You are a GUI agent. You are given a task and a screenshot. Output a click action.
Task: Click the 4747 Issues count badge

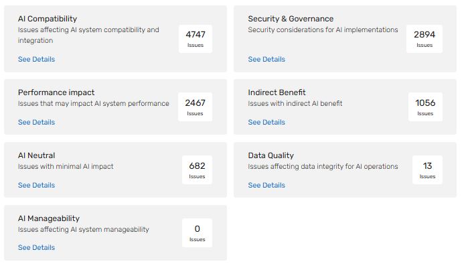pyautogui.click(x=196, y=39)
